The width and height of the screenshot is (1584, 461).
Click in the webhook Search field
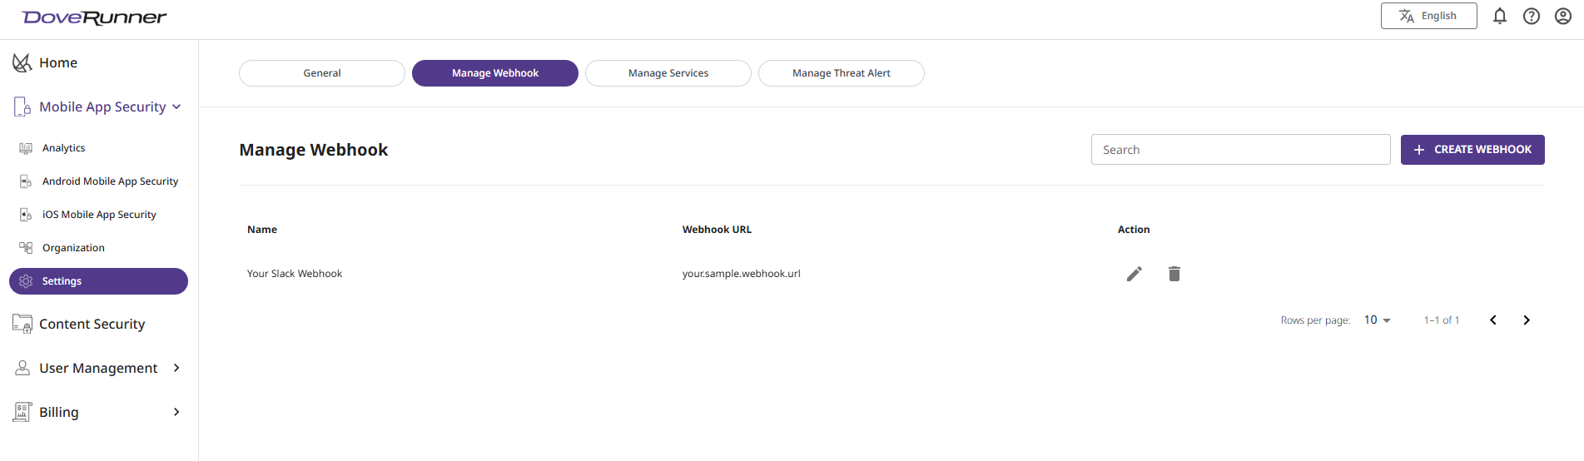[x=1241, y=150]
